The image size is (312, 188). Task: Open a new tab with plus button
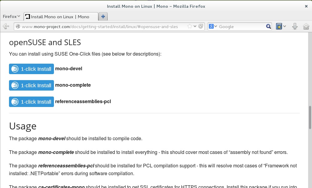(x=103, y=16)
